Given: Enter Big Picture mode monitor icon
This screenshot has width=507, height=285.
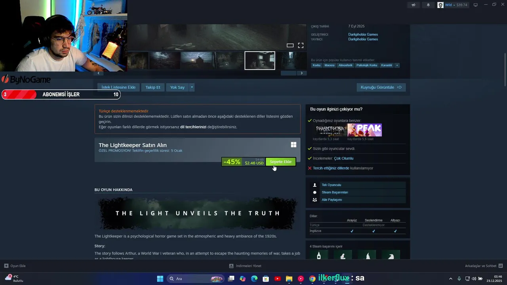Looking at the screenshot, I should [x=476, y=5].
